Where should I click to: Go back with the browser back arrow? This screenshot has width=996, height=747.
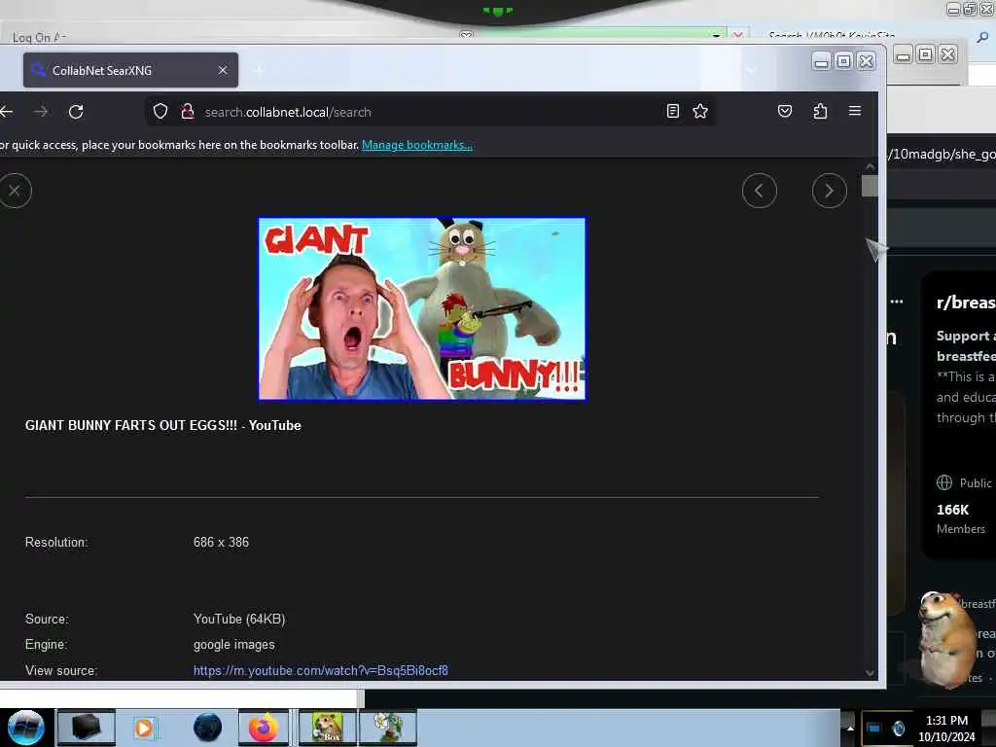[x=7, y=112]
